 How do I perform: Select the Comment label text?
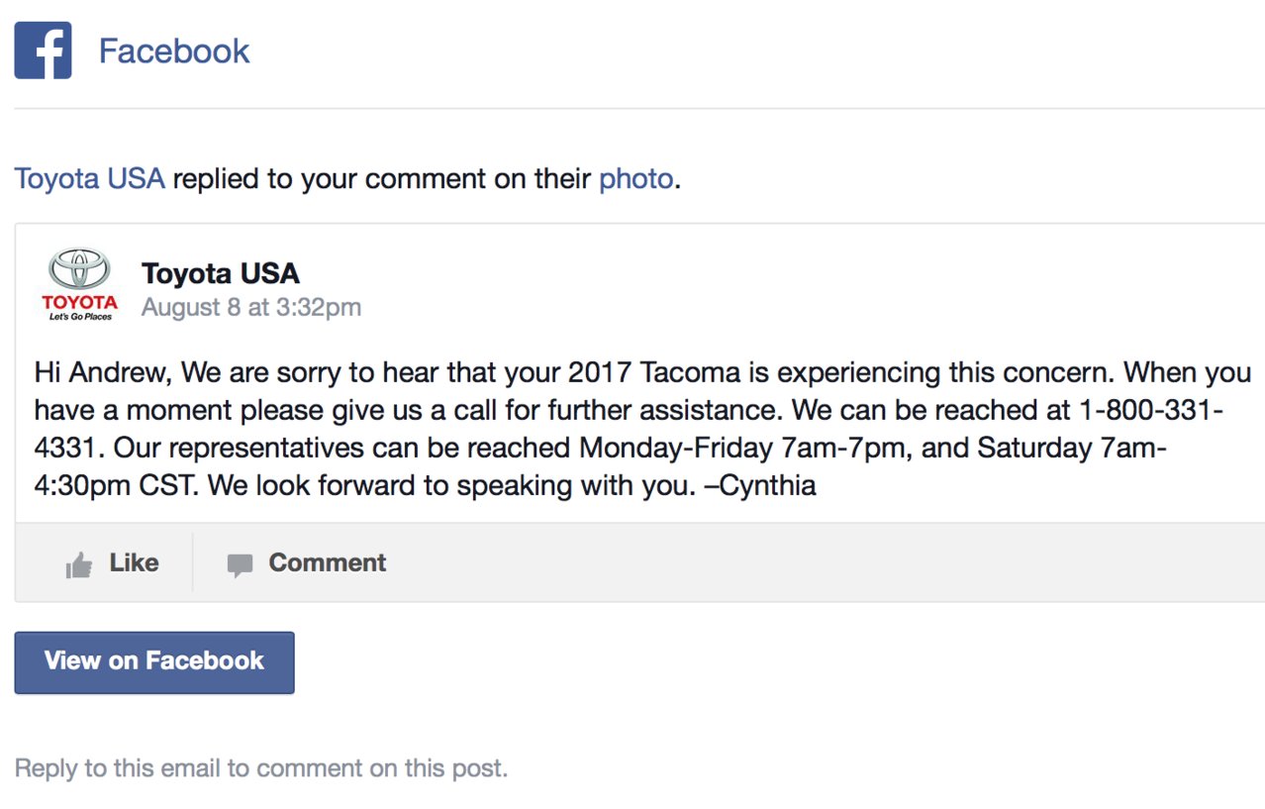pyautogui.click(x=328, y=562)
